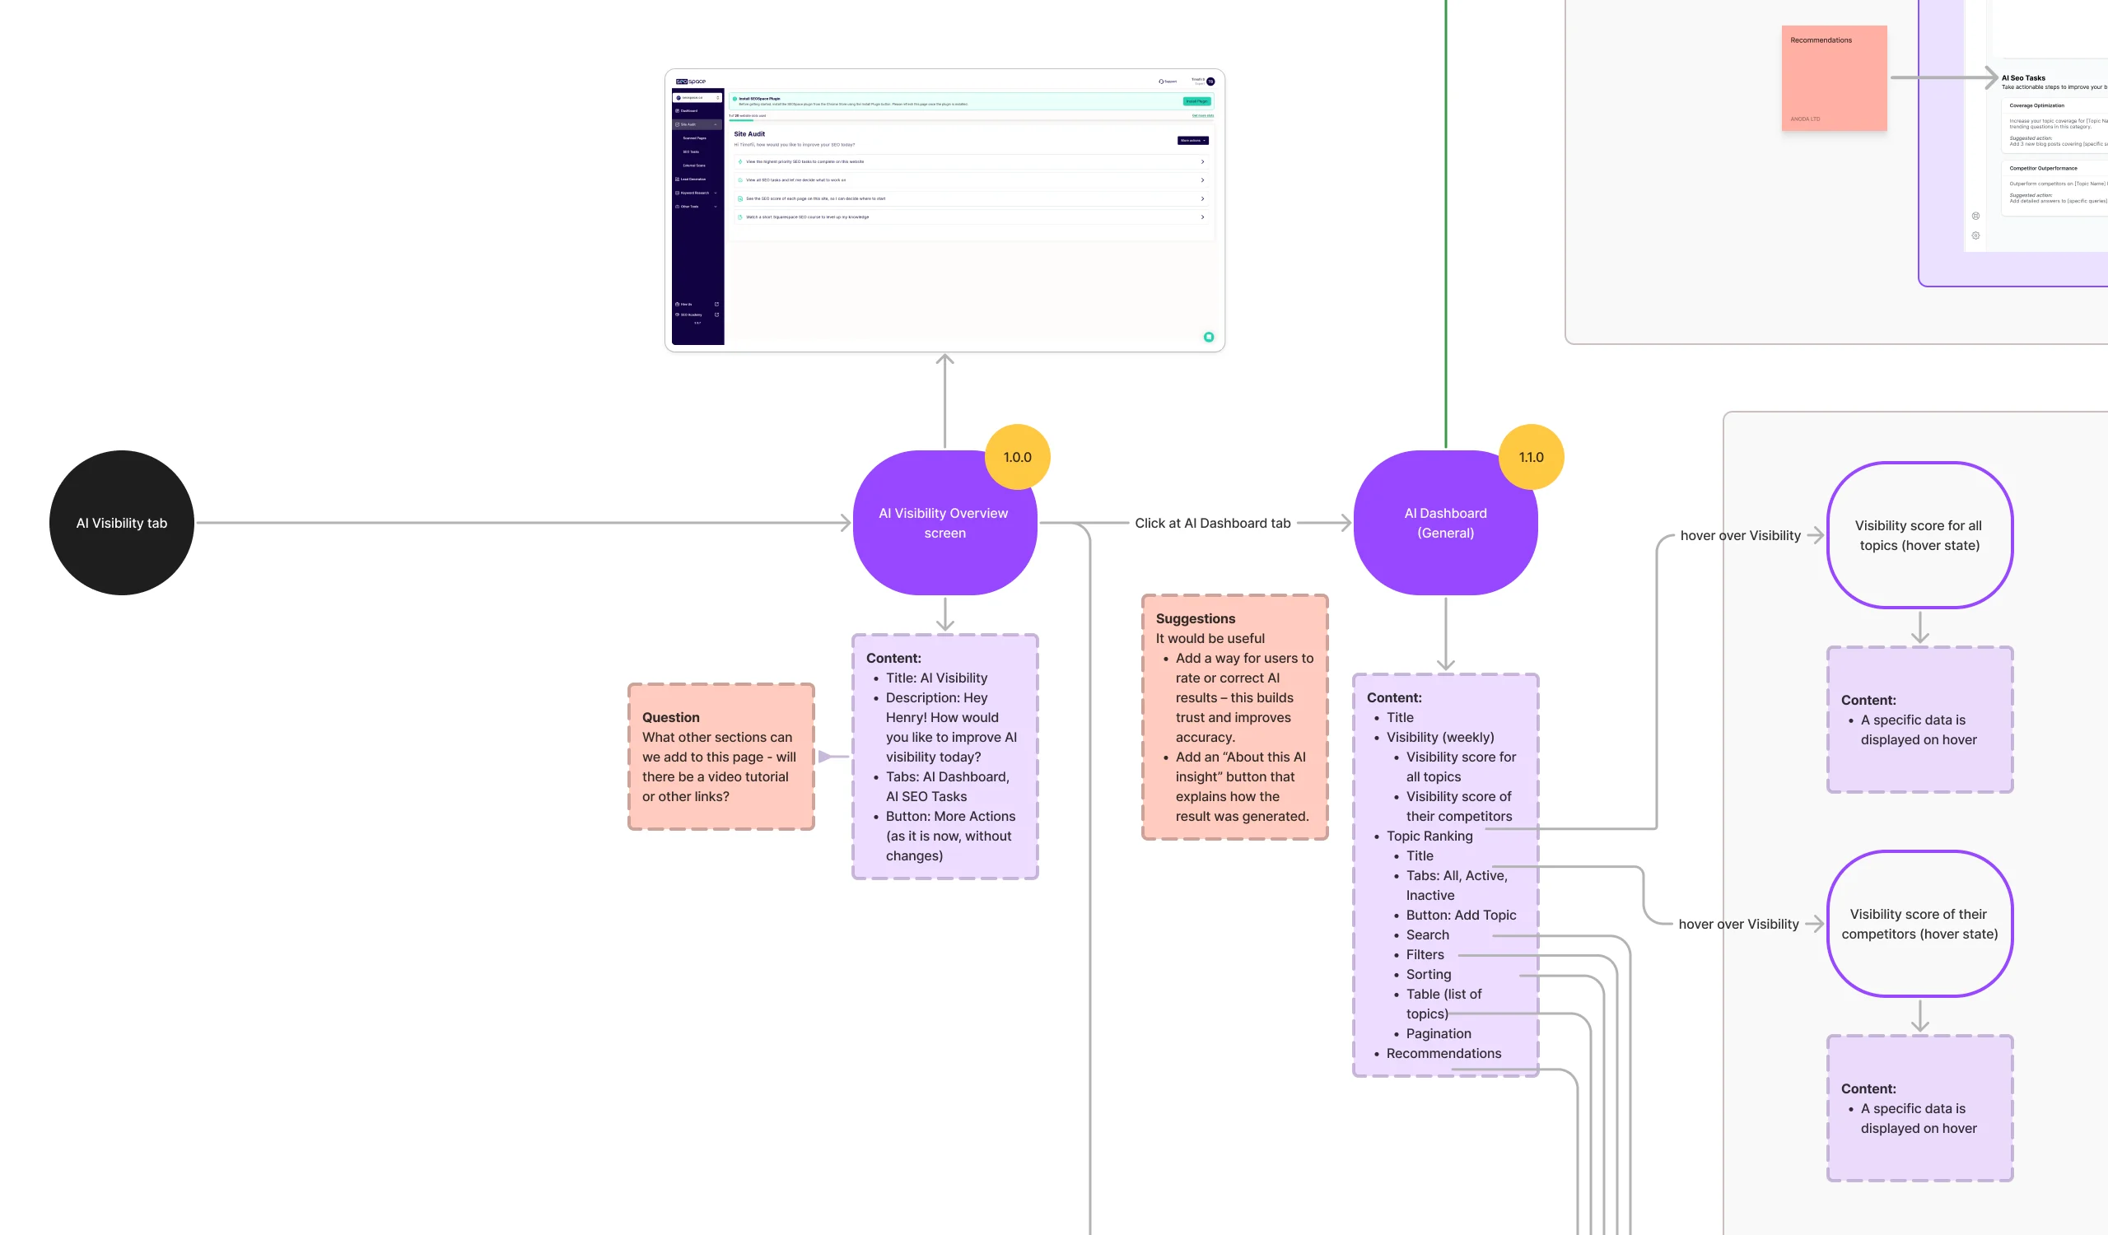This screenshot has width=2108, height=1235.
Task: Click 'ANODA LTD' text on sticky note
Action: pyautogui.click(x=1804, y=119)
